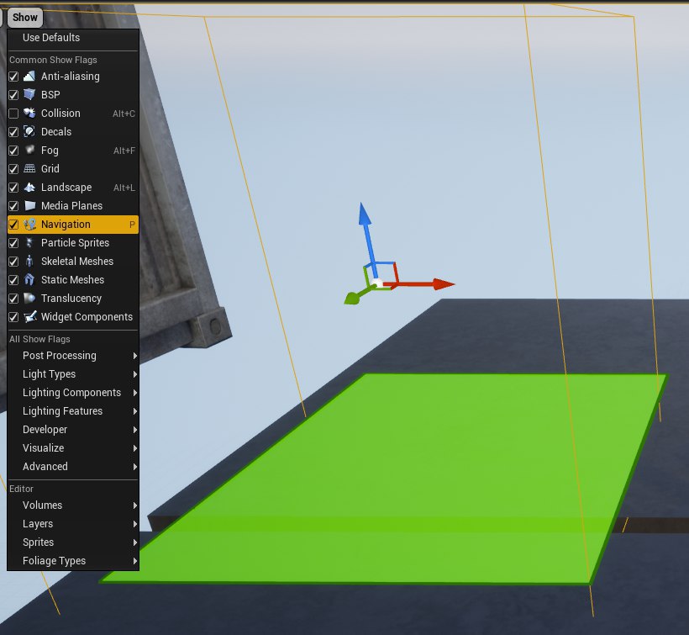Click the Collision icon
This screenshot has height=635, width=689.
tap(29, 114)
